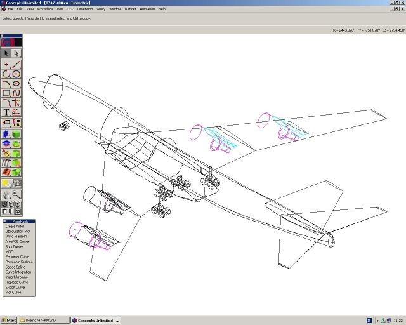Click Create Airfoil in AeroPack panel
406x325 pixels.
click(x=15, y=226)
